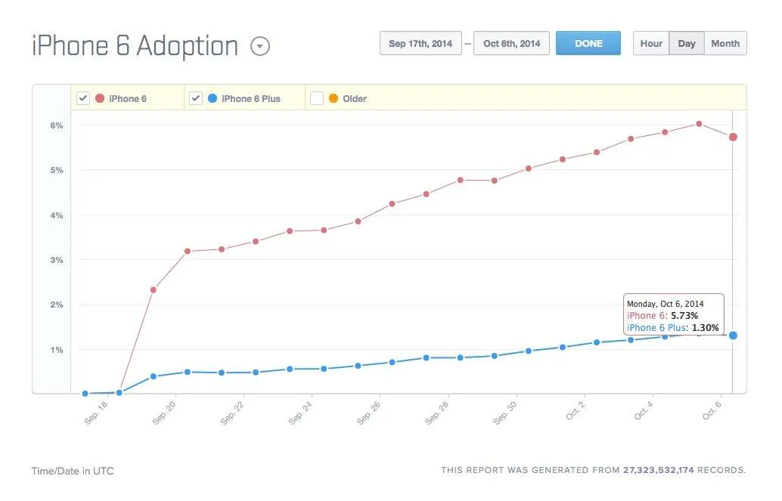Click the first blue point at Sep 17
782x501 pixels.
coord(85,394)
